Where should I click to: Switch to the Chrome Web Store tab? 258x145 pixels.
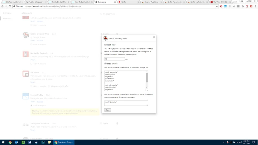[151, 2]
